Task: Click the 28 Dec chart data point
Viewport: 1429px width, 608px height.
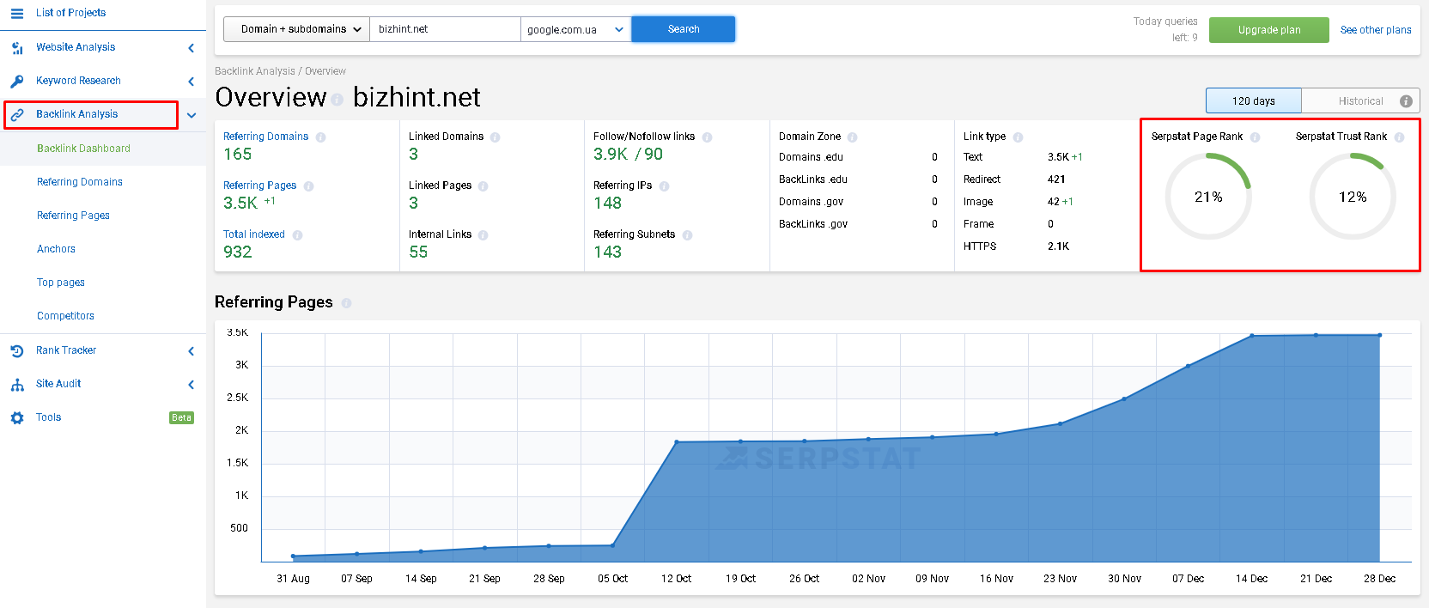Action: point(1380,335)
